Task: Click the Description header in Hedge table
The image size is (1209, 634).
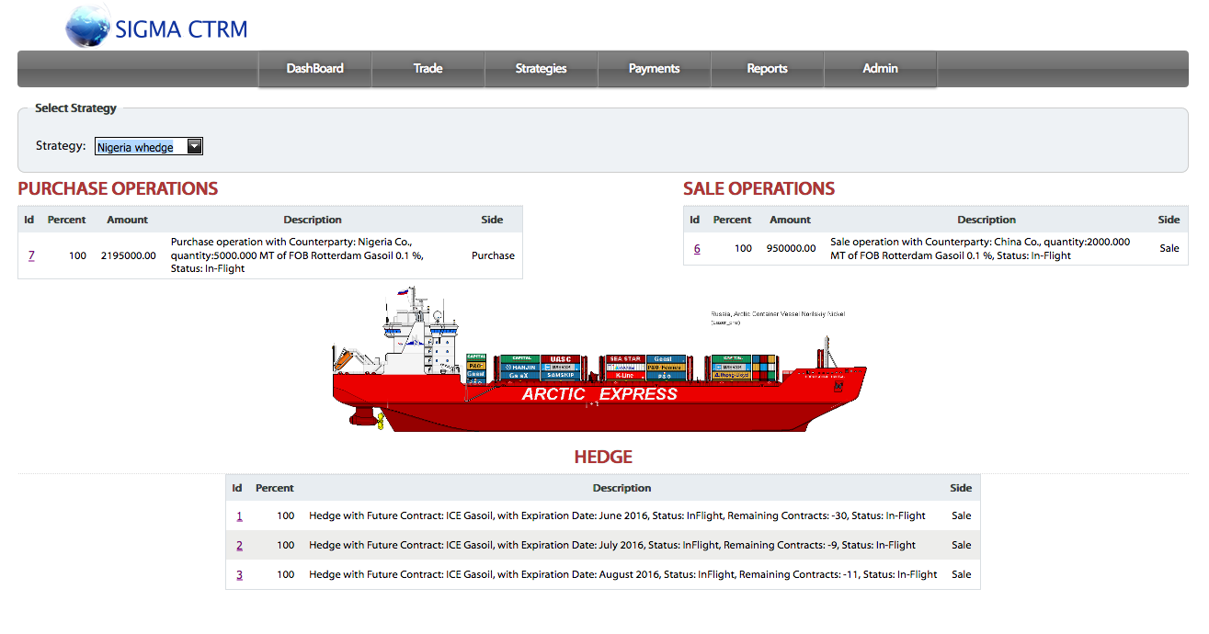Action: tap(622, 488)
